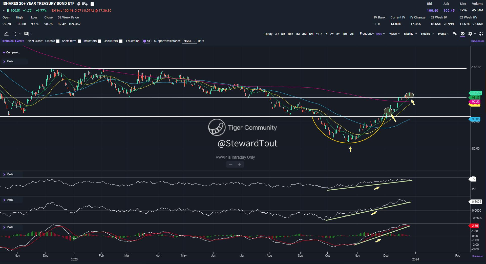486x264 pixels.
Task: Click the 2.36 MACD value label
Action: coord(474,226)
